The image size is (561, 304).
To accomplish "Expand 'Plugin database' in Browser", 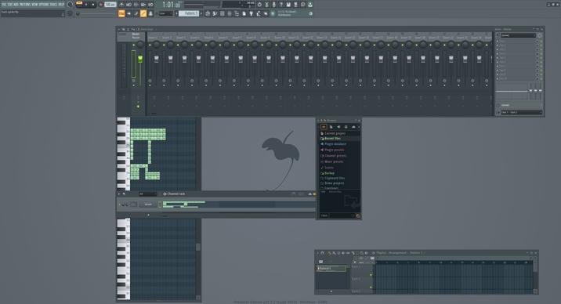I will pos(335,144).
